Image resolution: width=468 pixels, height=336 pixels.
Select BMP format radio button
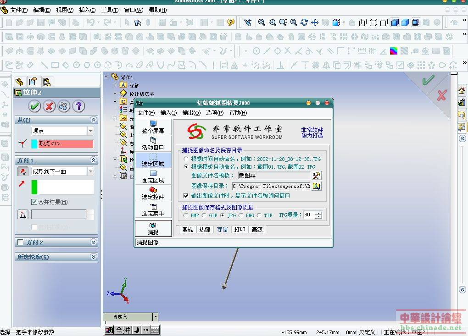pos(186,215)
